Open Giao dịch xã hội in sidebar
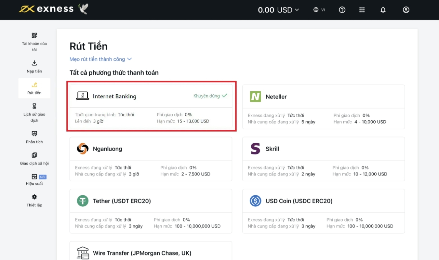439x260 pixels. click(34, 159)
